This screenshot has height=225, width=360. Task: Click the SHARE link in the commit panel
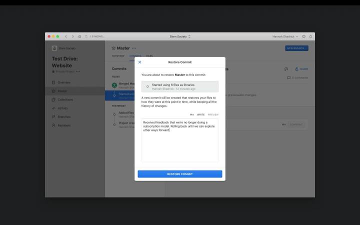click(301, 69)
